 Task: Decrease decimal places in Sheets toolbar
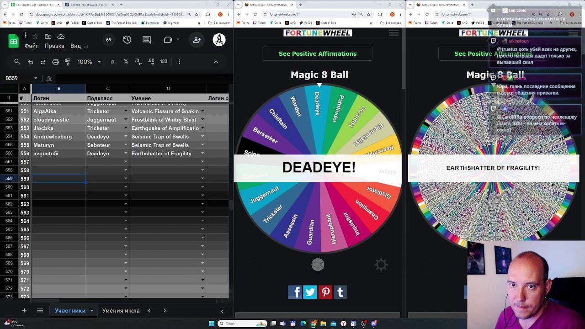pos(138,62)
